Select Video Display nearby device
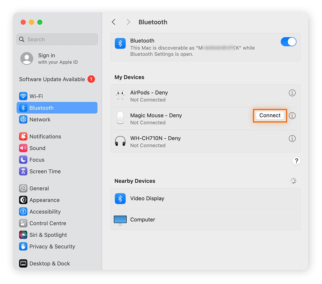 click(x=147, y=198)
